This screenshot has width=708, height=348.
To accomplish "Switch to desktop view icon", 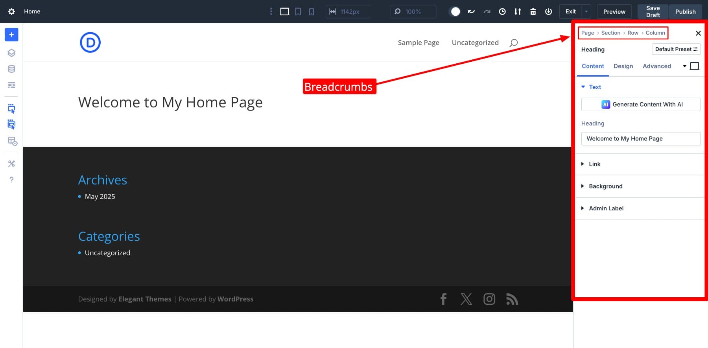I will point(284,11).
